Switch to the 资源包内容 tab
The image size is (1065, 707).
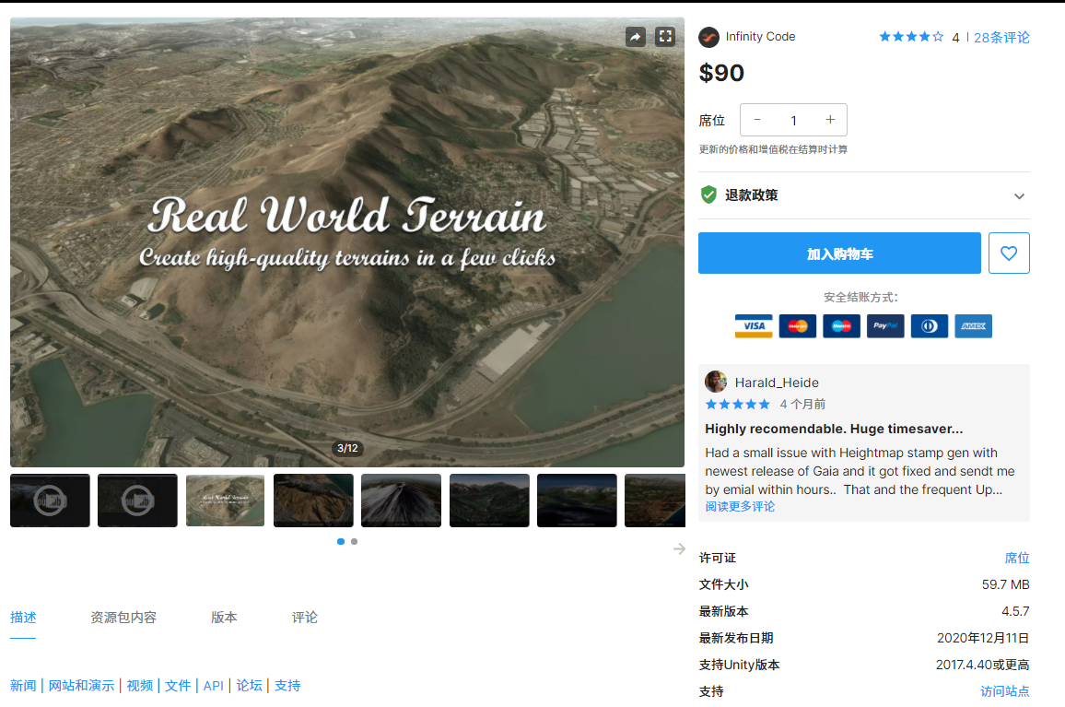point(123,618)
